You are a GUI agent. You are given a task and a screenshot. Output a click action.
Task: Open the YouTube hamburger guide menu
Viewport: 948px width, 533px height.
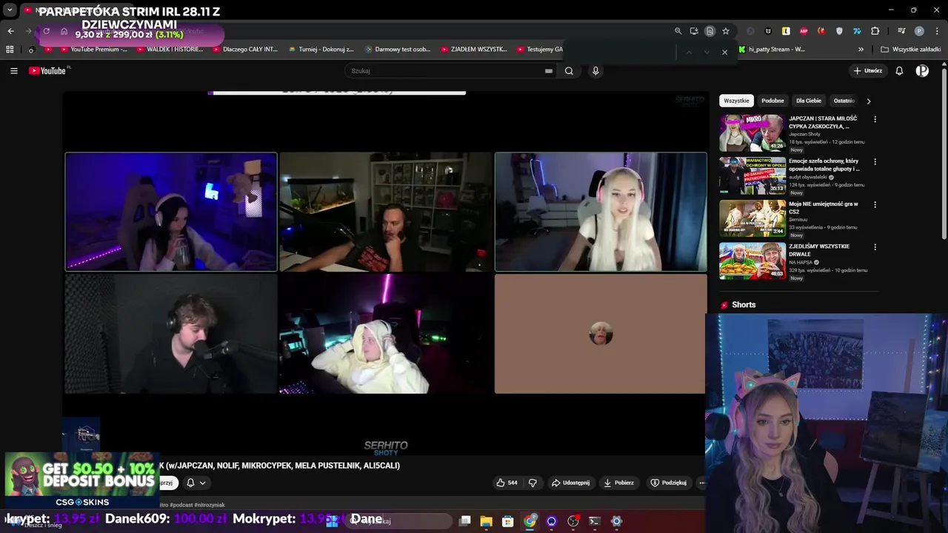point(14,71)
